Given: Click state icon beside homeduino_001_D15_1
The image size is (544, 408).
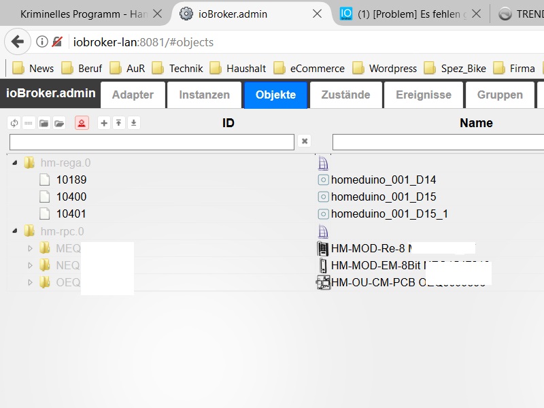Looking at the screenshot, I should click(x=323, y=214).
